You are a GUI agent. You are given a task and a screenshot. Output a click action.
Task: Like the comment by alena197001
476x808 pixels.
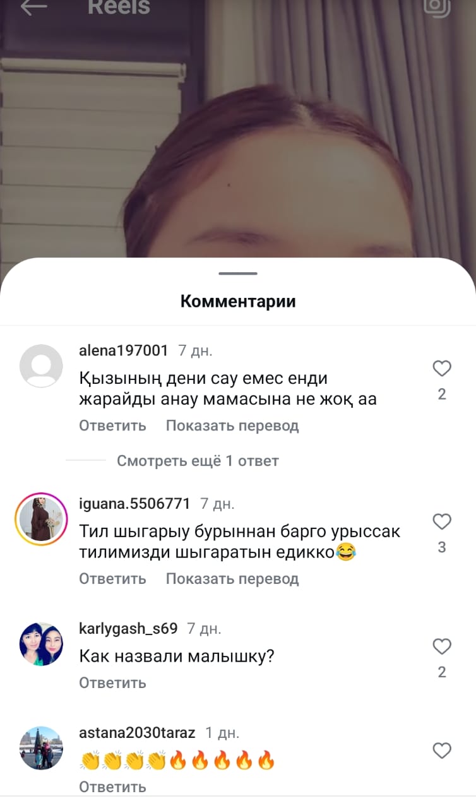[442, 369]
